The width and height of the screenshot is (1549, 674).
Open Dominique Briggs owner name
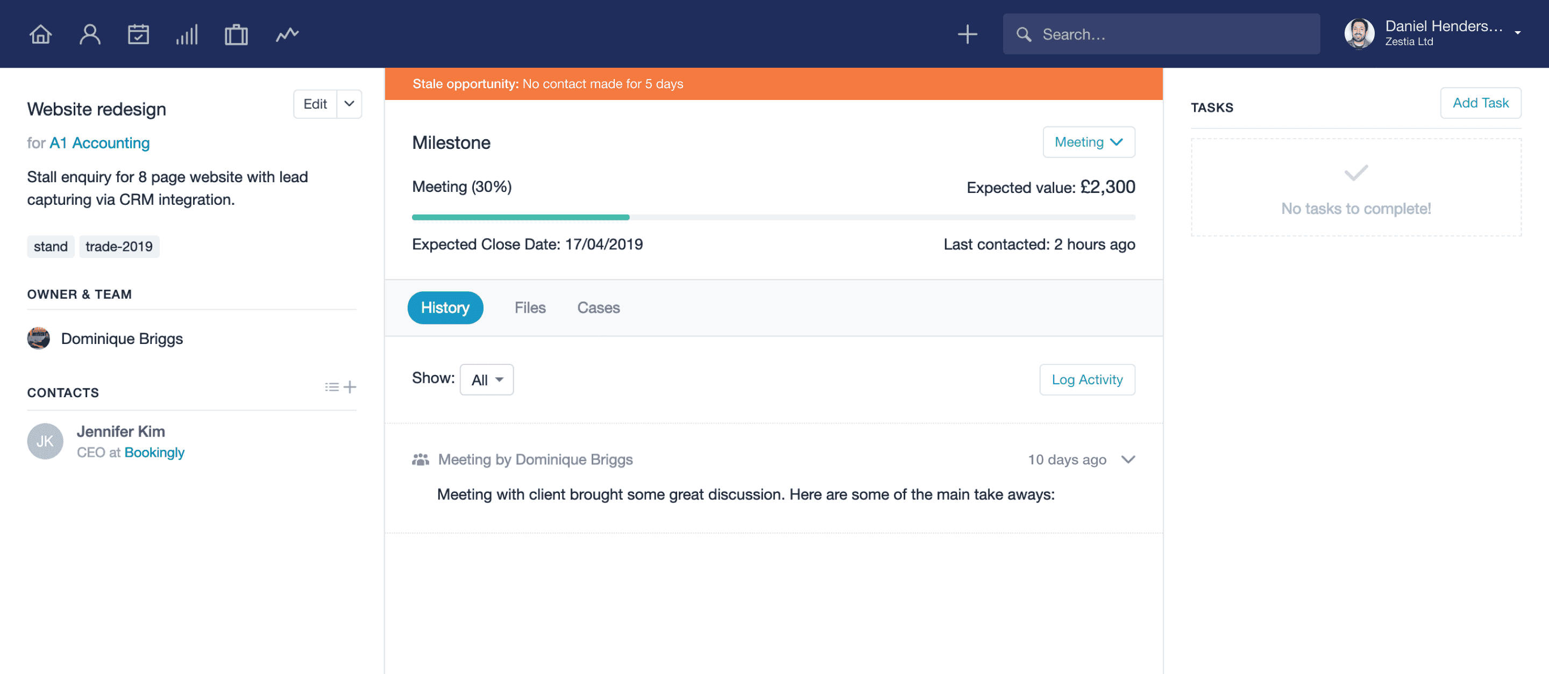[x=122, y=339]
